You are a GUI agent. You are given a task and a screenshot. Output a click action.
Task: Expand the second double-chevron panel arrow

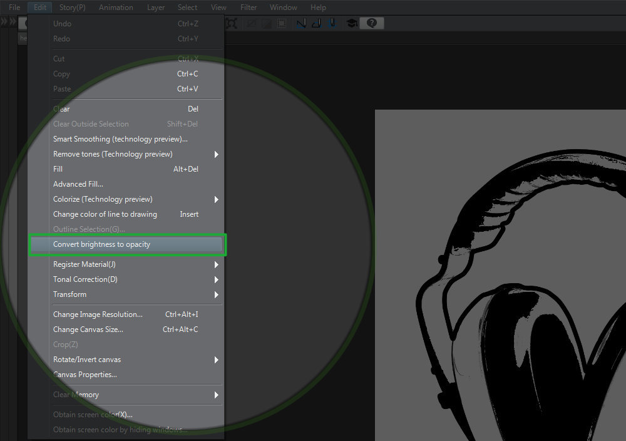click(x=13, y=22)
